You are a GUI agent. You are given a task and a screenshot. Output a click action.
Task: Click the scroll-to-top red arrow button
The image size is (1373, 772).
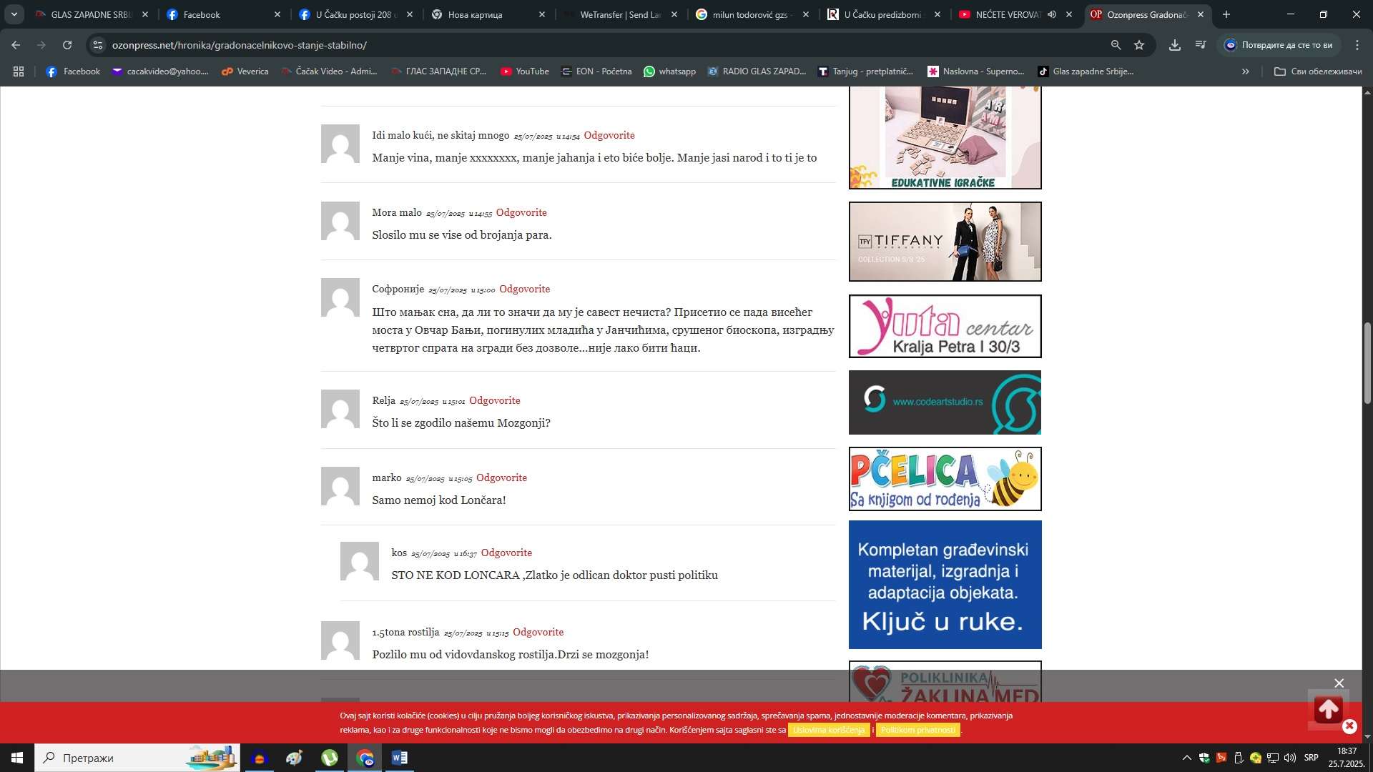[1328, 709]
